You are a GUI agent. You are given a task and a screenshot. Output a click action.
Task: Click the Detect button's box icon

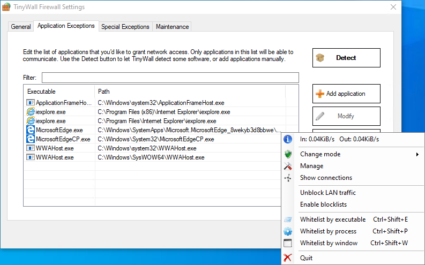[320, 58]
